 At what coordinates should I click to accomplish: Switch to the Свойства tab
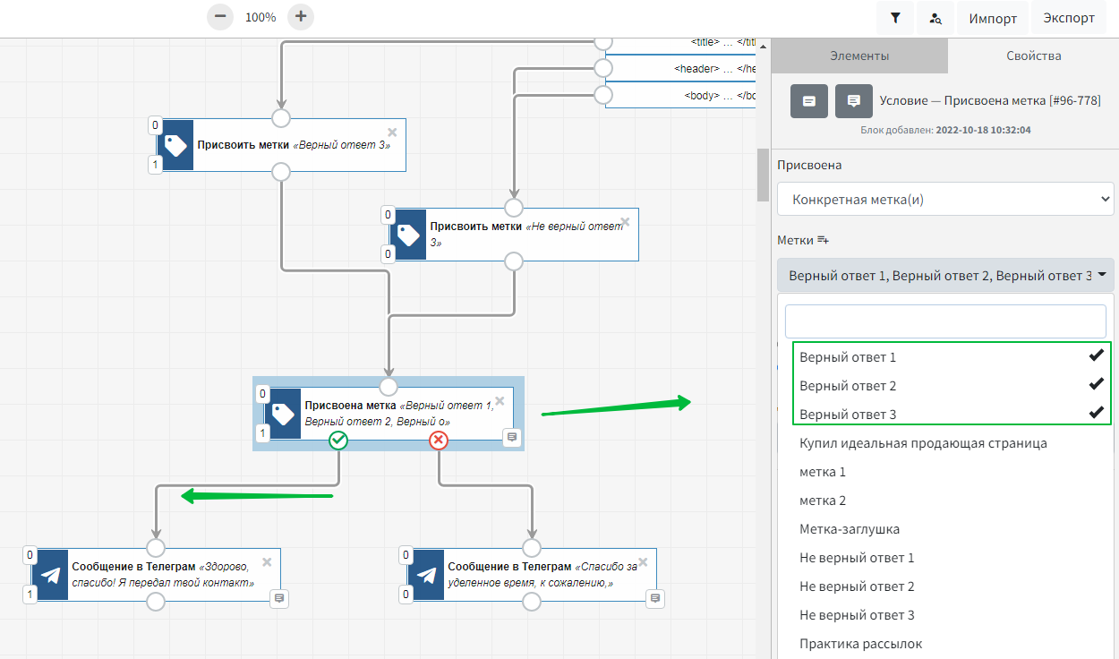[x=1034, y=56]
